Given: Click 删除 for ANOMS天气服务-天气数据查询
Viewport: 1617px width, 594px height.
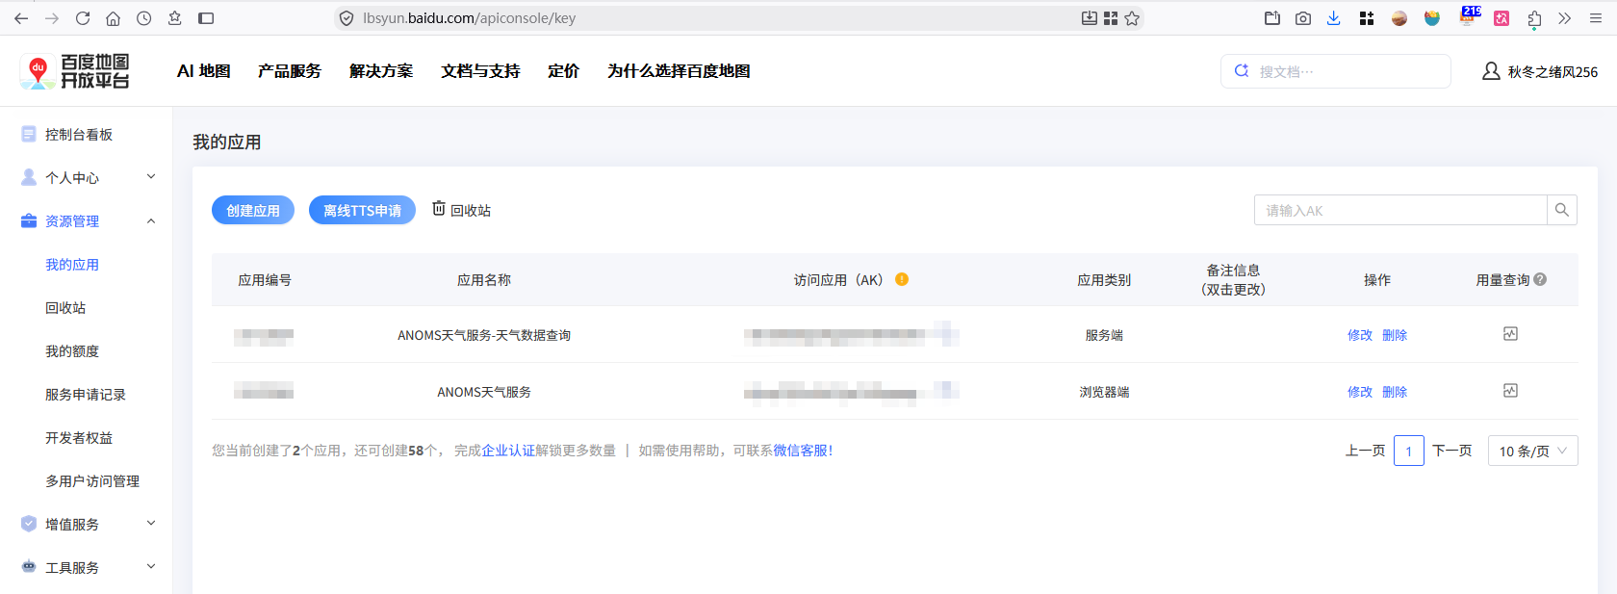Looking at the screenshot, I should (1395, 335).
